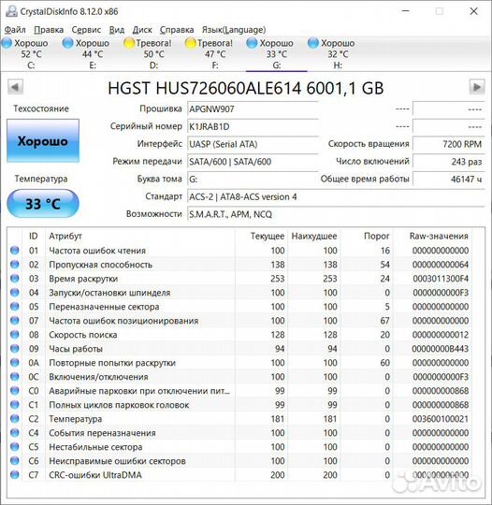This screenshot has height=505, width=492.
Task: Open the Сервис menu
Action: (86, 30)
